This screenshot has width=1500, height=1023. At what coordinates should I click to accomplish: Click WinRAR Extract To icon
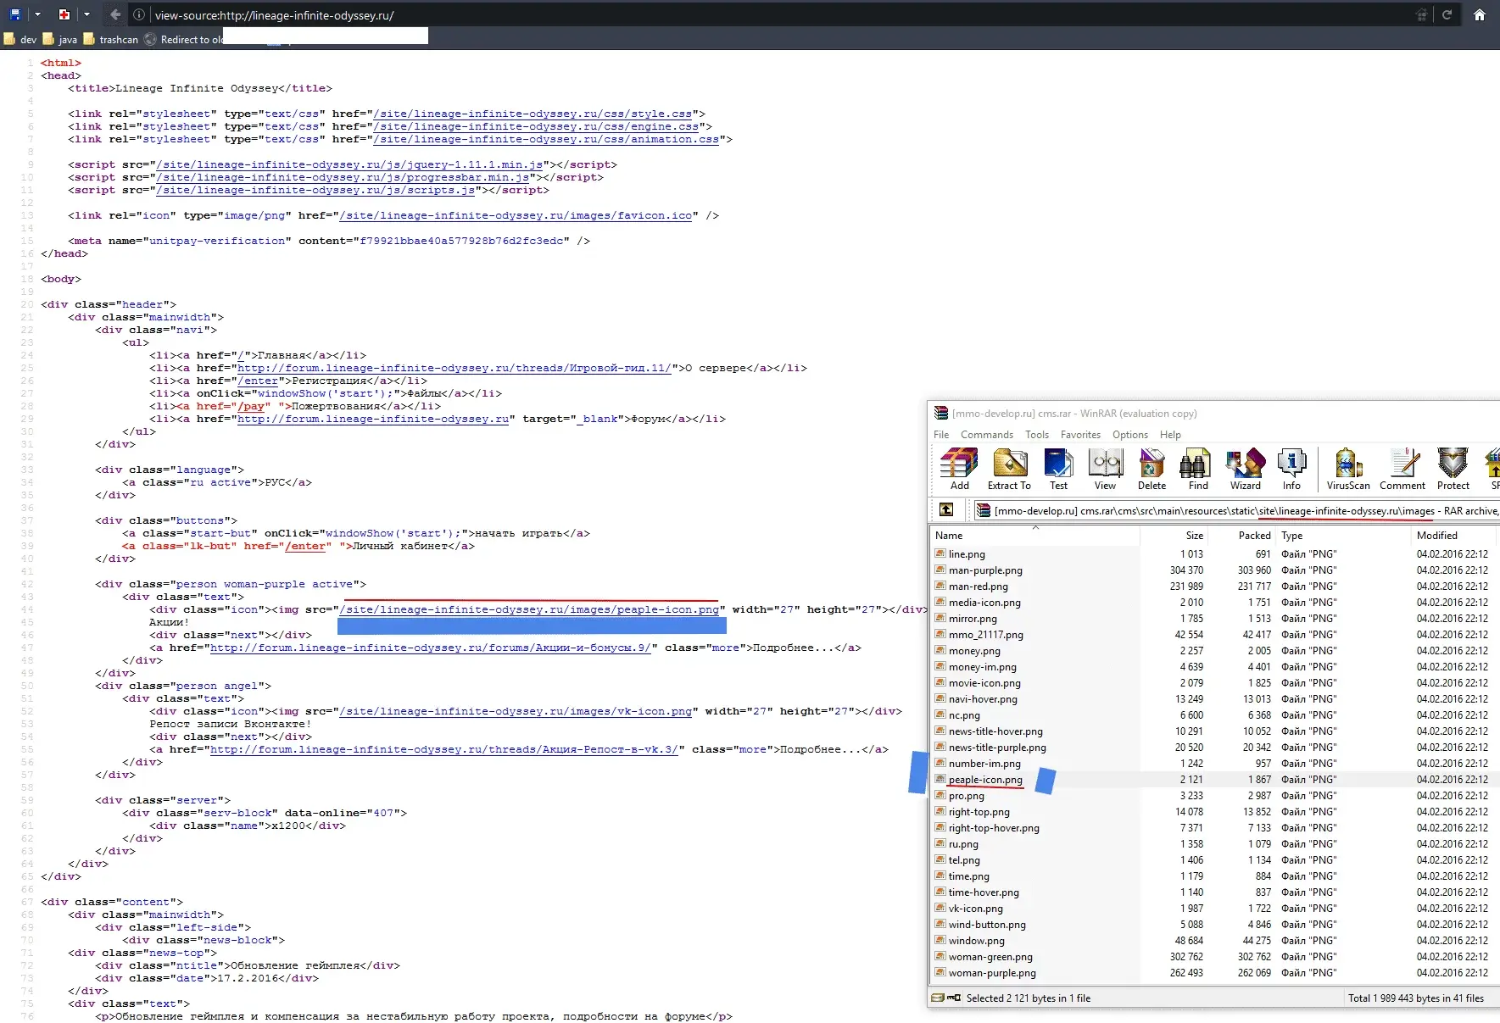click(x=1009, y=470)
